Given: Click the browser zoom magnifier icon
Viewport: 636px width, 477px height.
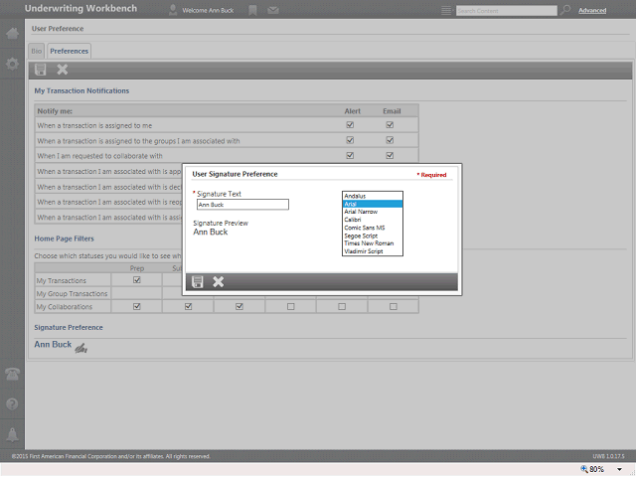Looking at the screenshot, I should (584, 469).
